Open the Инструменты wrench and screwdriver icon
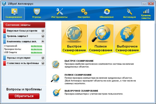Image resolution: width=156 pixels, height=104 pixels. pyautogui.click(x=60, y=11)
